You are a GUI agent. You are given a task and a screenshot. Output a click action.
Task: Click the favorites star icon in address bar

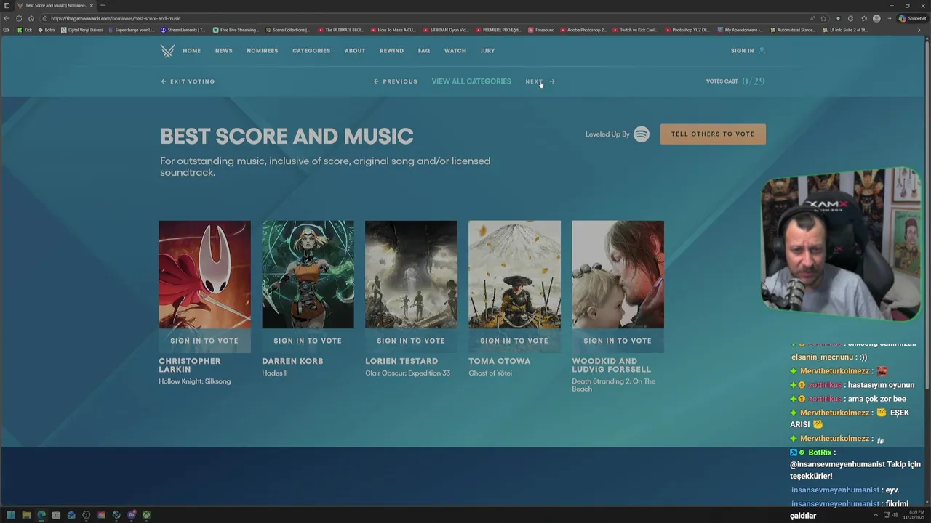823,18
